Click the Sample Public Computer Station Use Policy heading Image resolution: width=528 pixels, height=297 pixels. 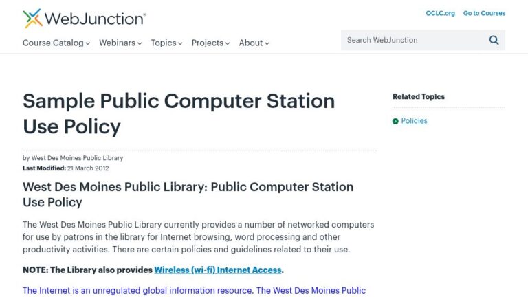click(179, 113)
